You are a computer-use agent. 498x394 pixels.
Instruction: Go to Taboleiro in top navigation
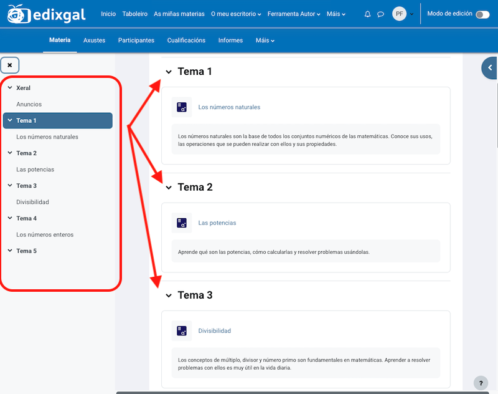(134, 14)
